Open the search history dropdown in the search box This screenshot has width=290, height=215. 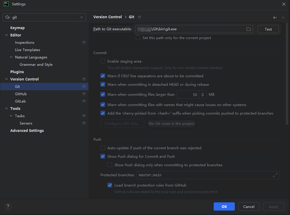(9, 17)
